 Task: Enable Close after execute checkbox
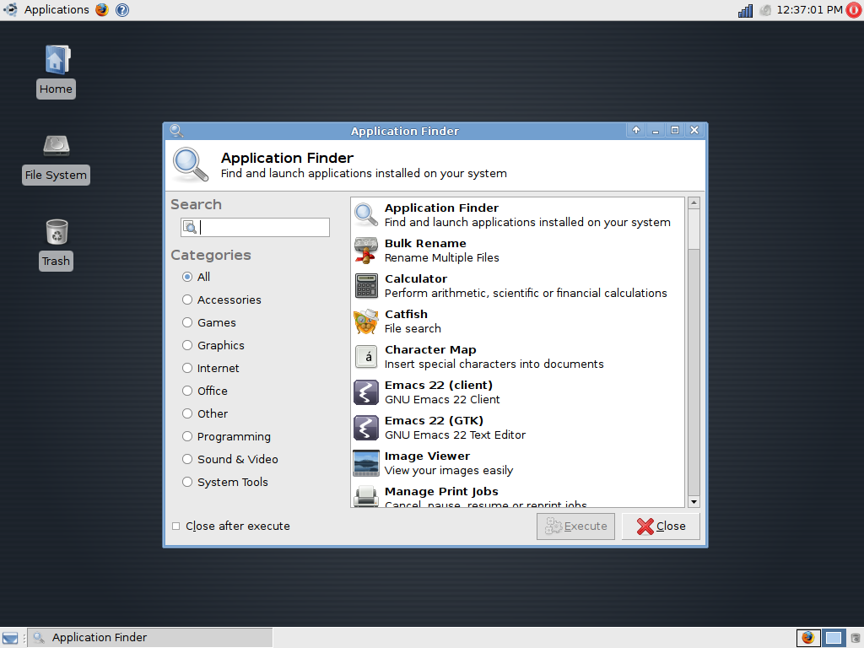[176, 526]
